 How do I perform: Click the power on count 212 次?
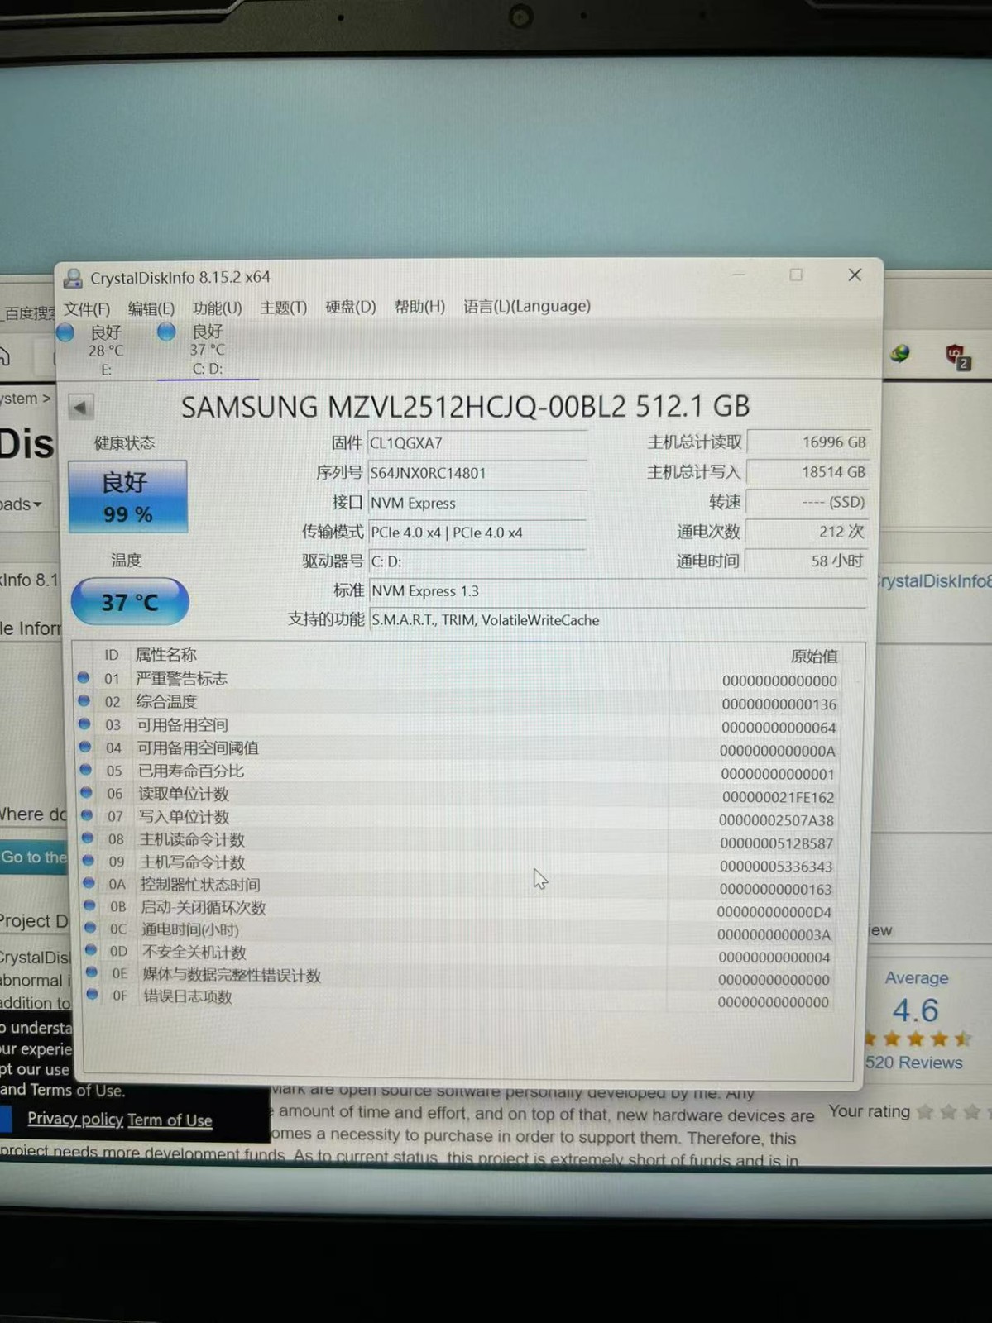[x=806, y=532]
